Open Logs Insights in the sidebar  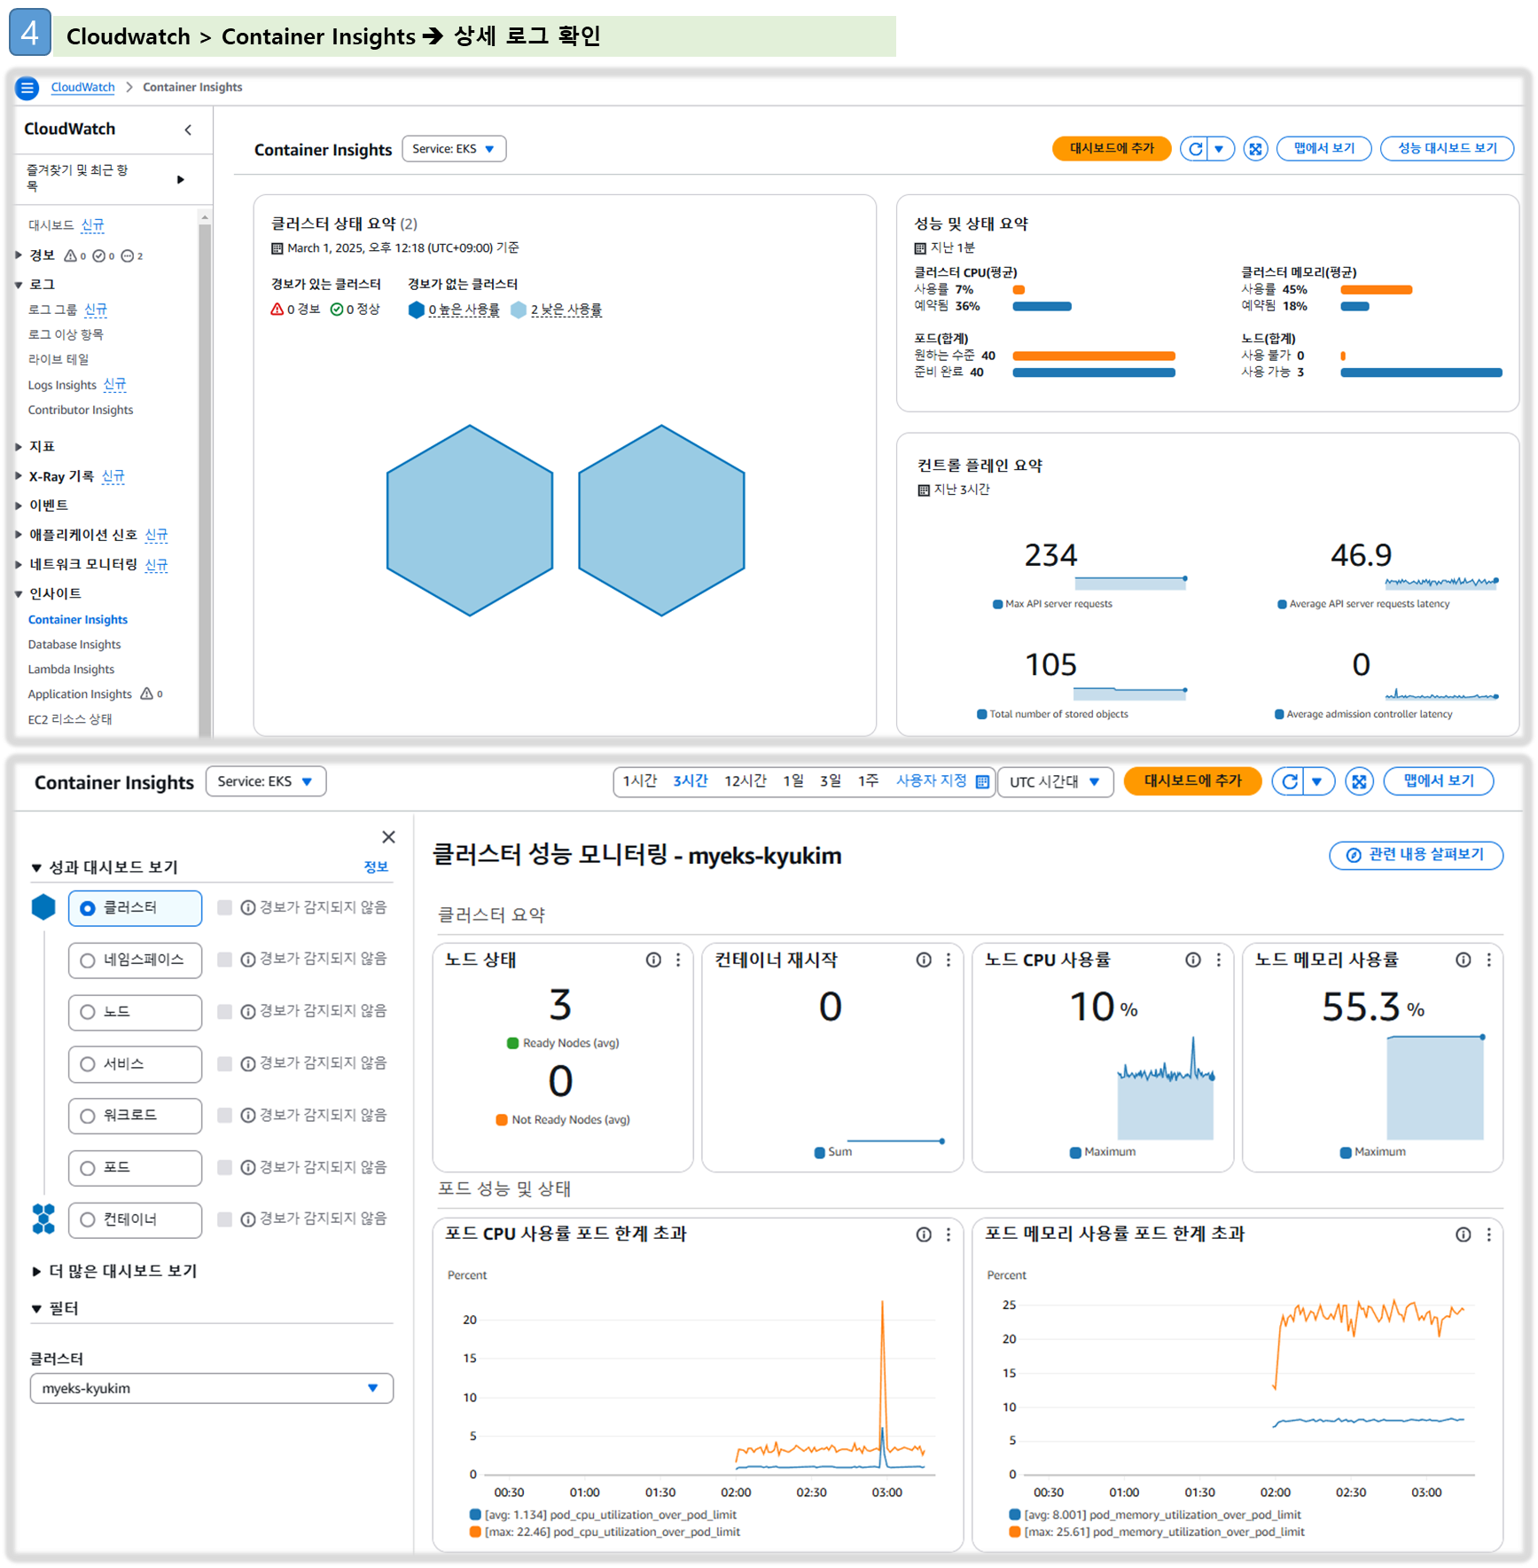click(62, 385)
